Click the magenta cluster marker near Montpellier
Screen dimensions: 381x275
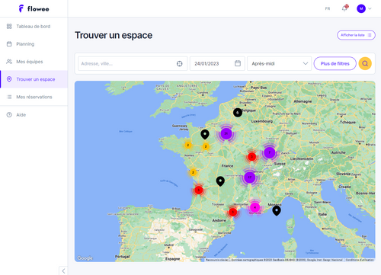[255, 207]
